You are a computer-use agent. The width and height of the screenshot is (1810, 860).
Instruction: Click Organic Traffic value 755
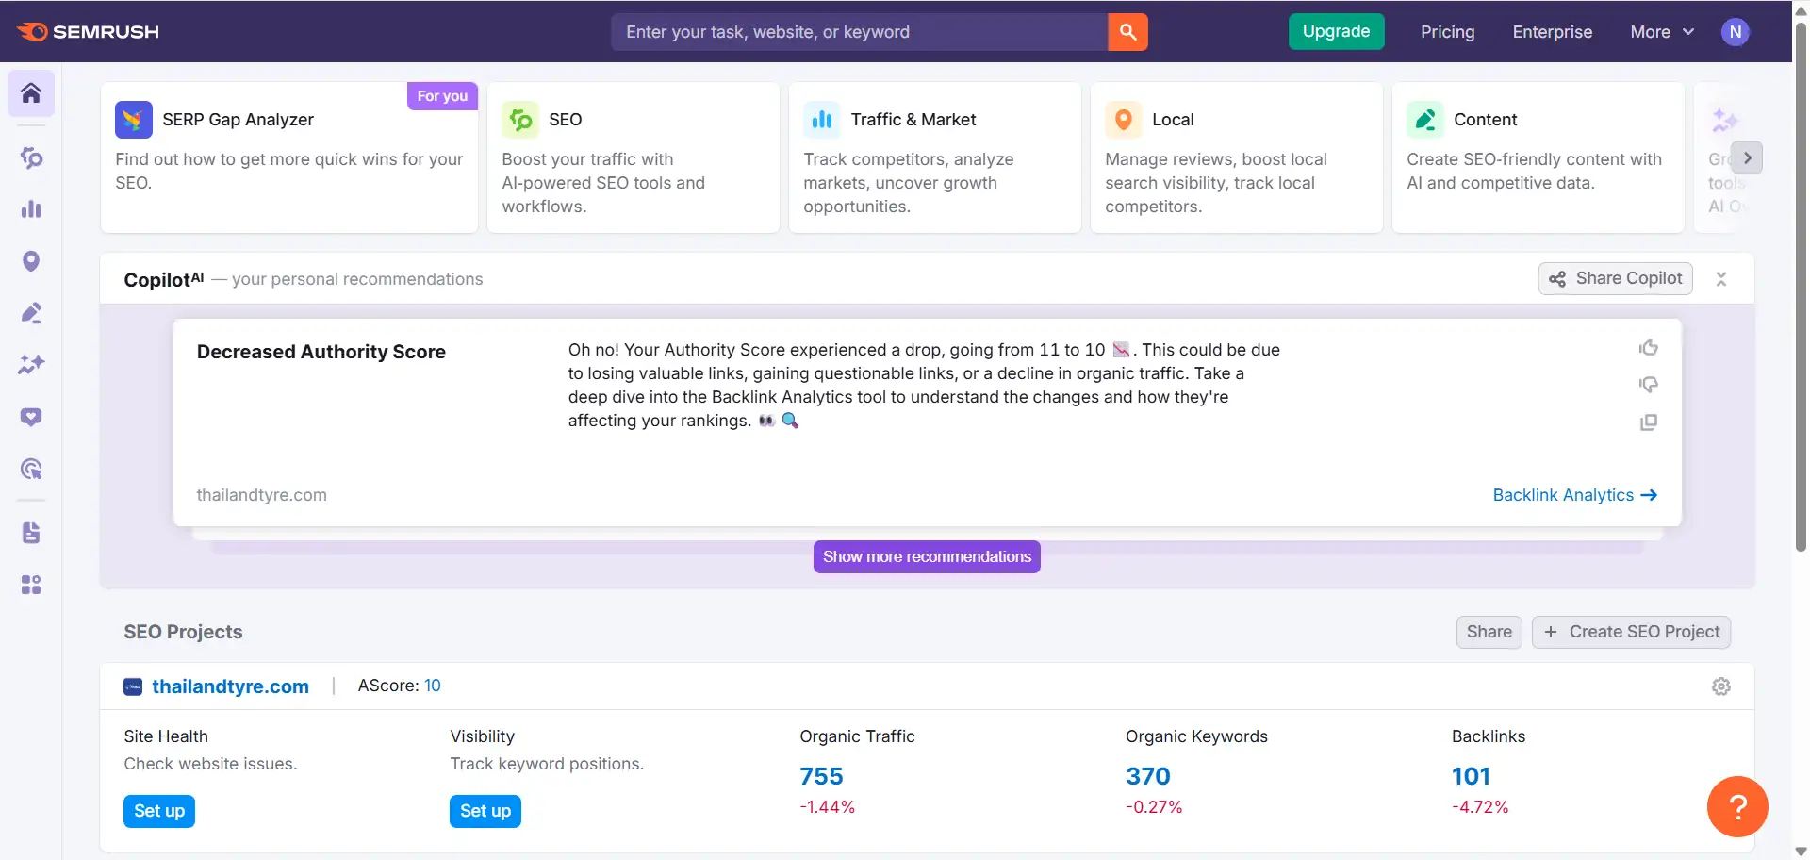(x=822, y=776)
